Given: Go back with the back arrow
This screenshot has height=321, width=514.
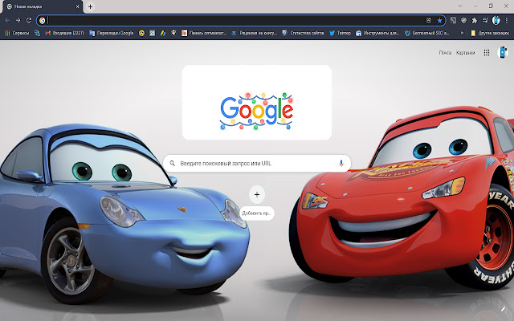Looking at the screenshot, I should click(x=7, y=20).
